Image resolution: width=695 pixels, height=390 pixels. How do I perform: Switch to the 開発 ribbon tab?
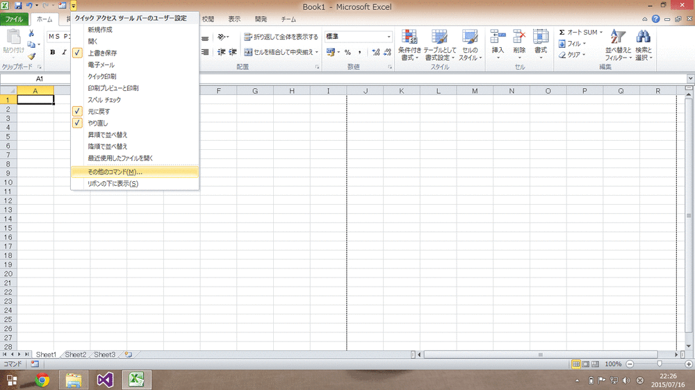[x=261, y=19]
